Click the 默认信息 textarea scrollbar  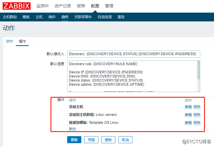[x=198, y=70]
